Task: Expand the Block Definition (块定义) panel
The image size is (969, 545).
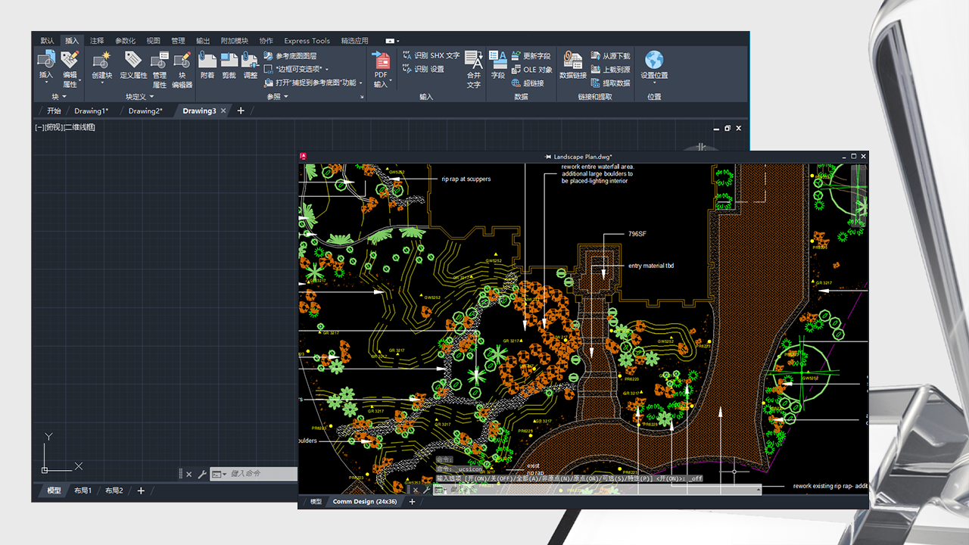Action: (x=140, y=97)
